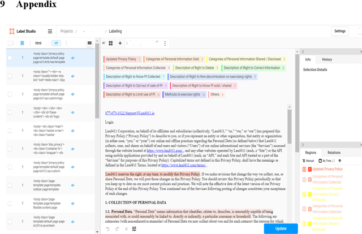The image size is (362, 234).
Task: Switch to the Info tab
Action: (x=308, y=59)
